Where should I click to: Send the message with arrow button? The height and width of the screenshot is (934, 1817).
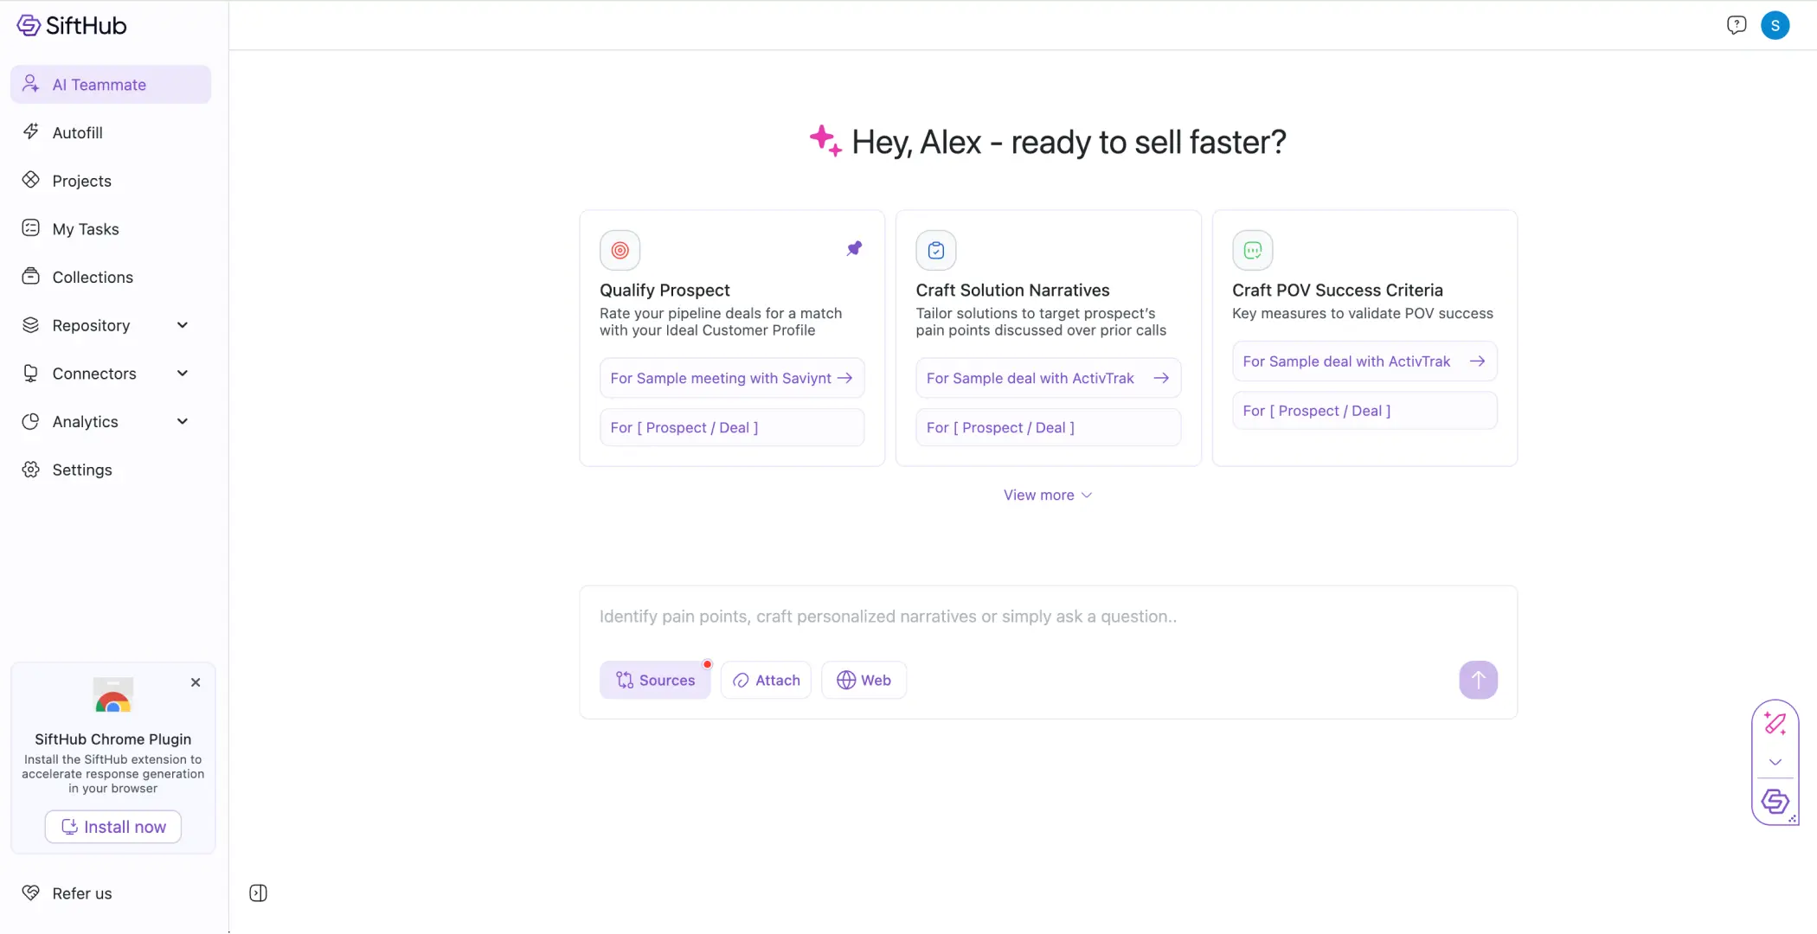coord(1478,681)
